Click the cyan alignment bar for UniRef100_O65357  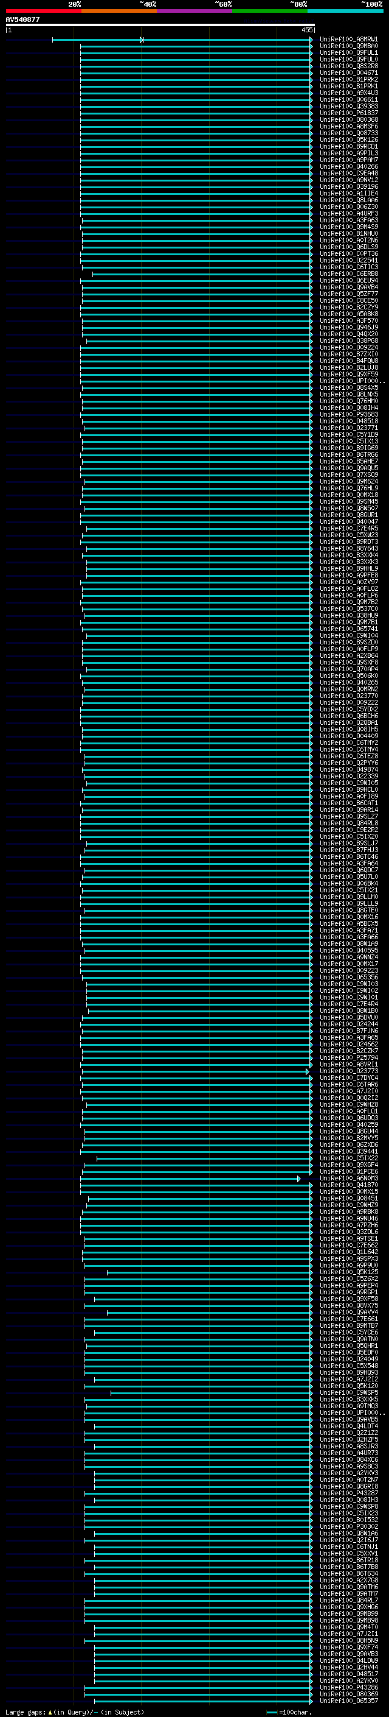(204, 1701)
